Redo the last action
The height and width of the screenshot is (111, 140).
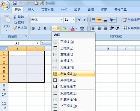(28, 3)
